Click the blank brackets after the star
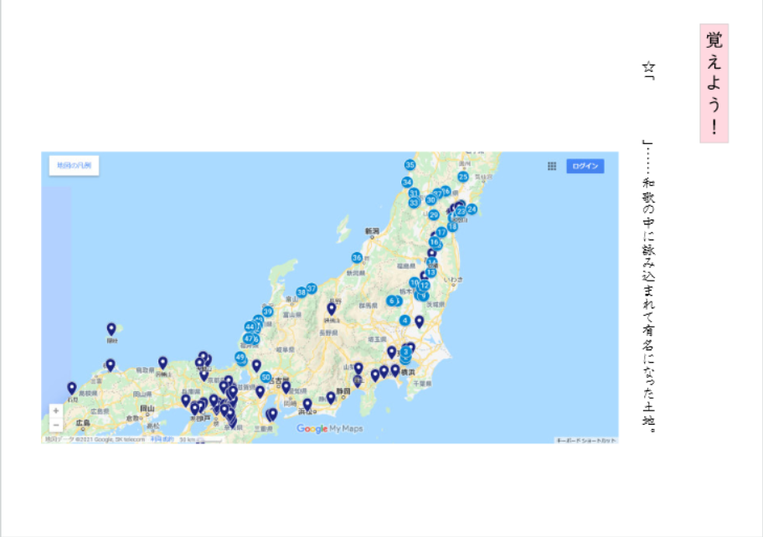The height and width of the screenshot is (537, 763). (x=647, y=109)
